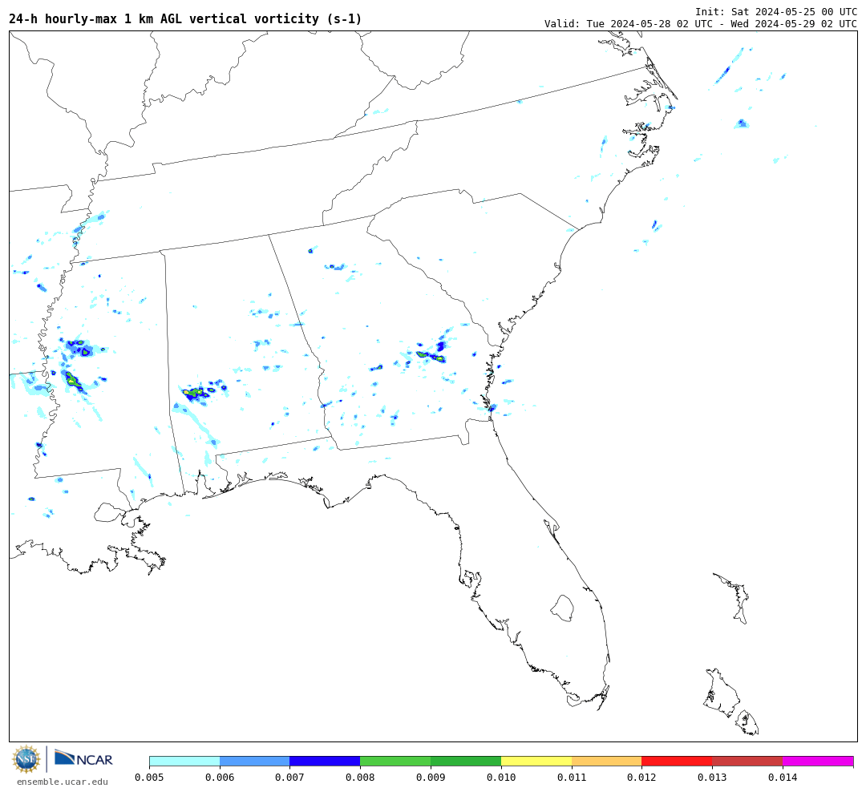Viewport: 866px width, 792px height.
Task: Click the light blue 0.006 colorbar segment
Action: pos(255,762)
